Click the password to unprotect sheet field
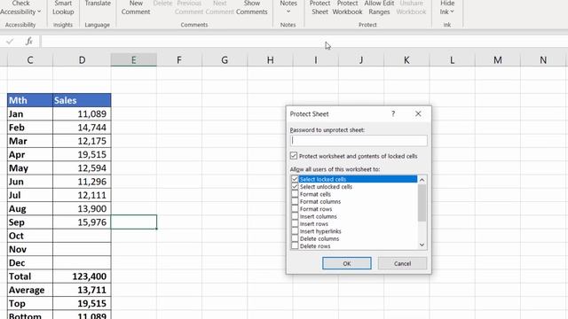This screenshot has width=568, height=319. (x=359, y=140)
